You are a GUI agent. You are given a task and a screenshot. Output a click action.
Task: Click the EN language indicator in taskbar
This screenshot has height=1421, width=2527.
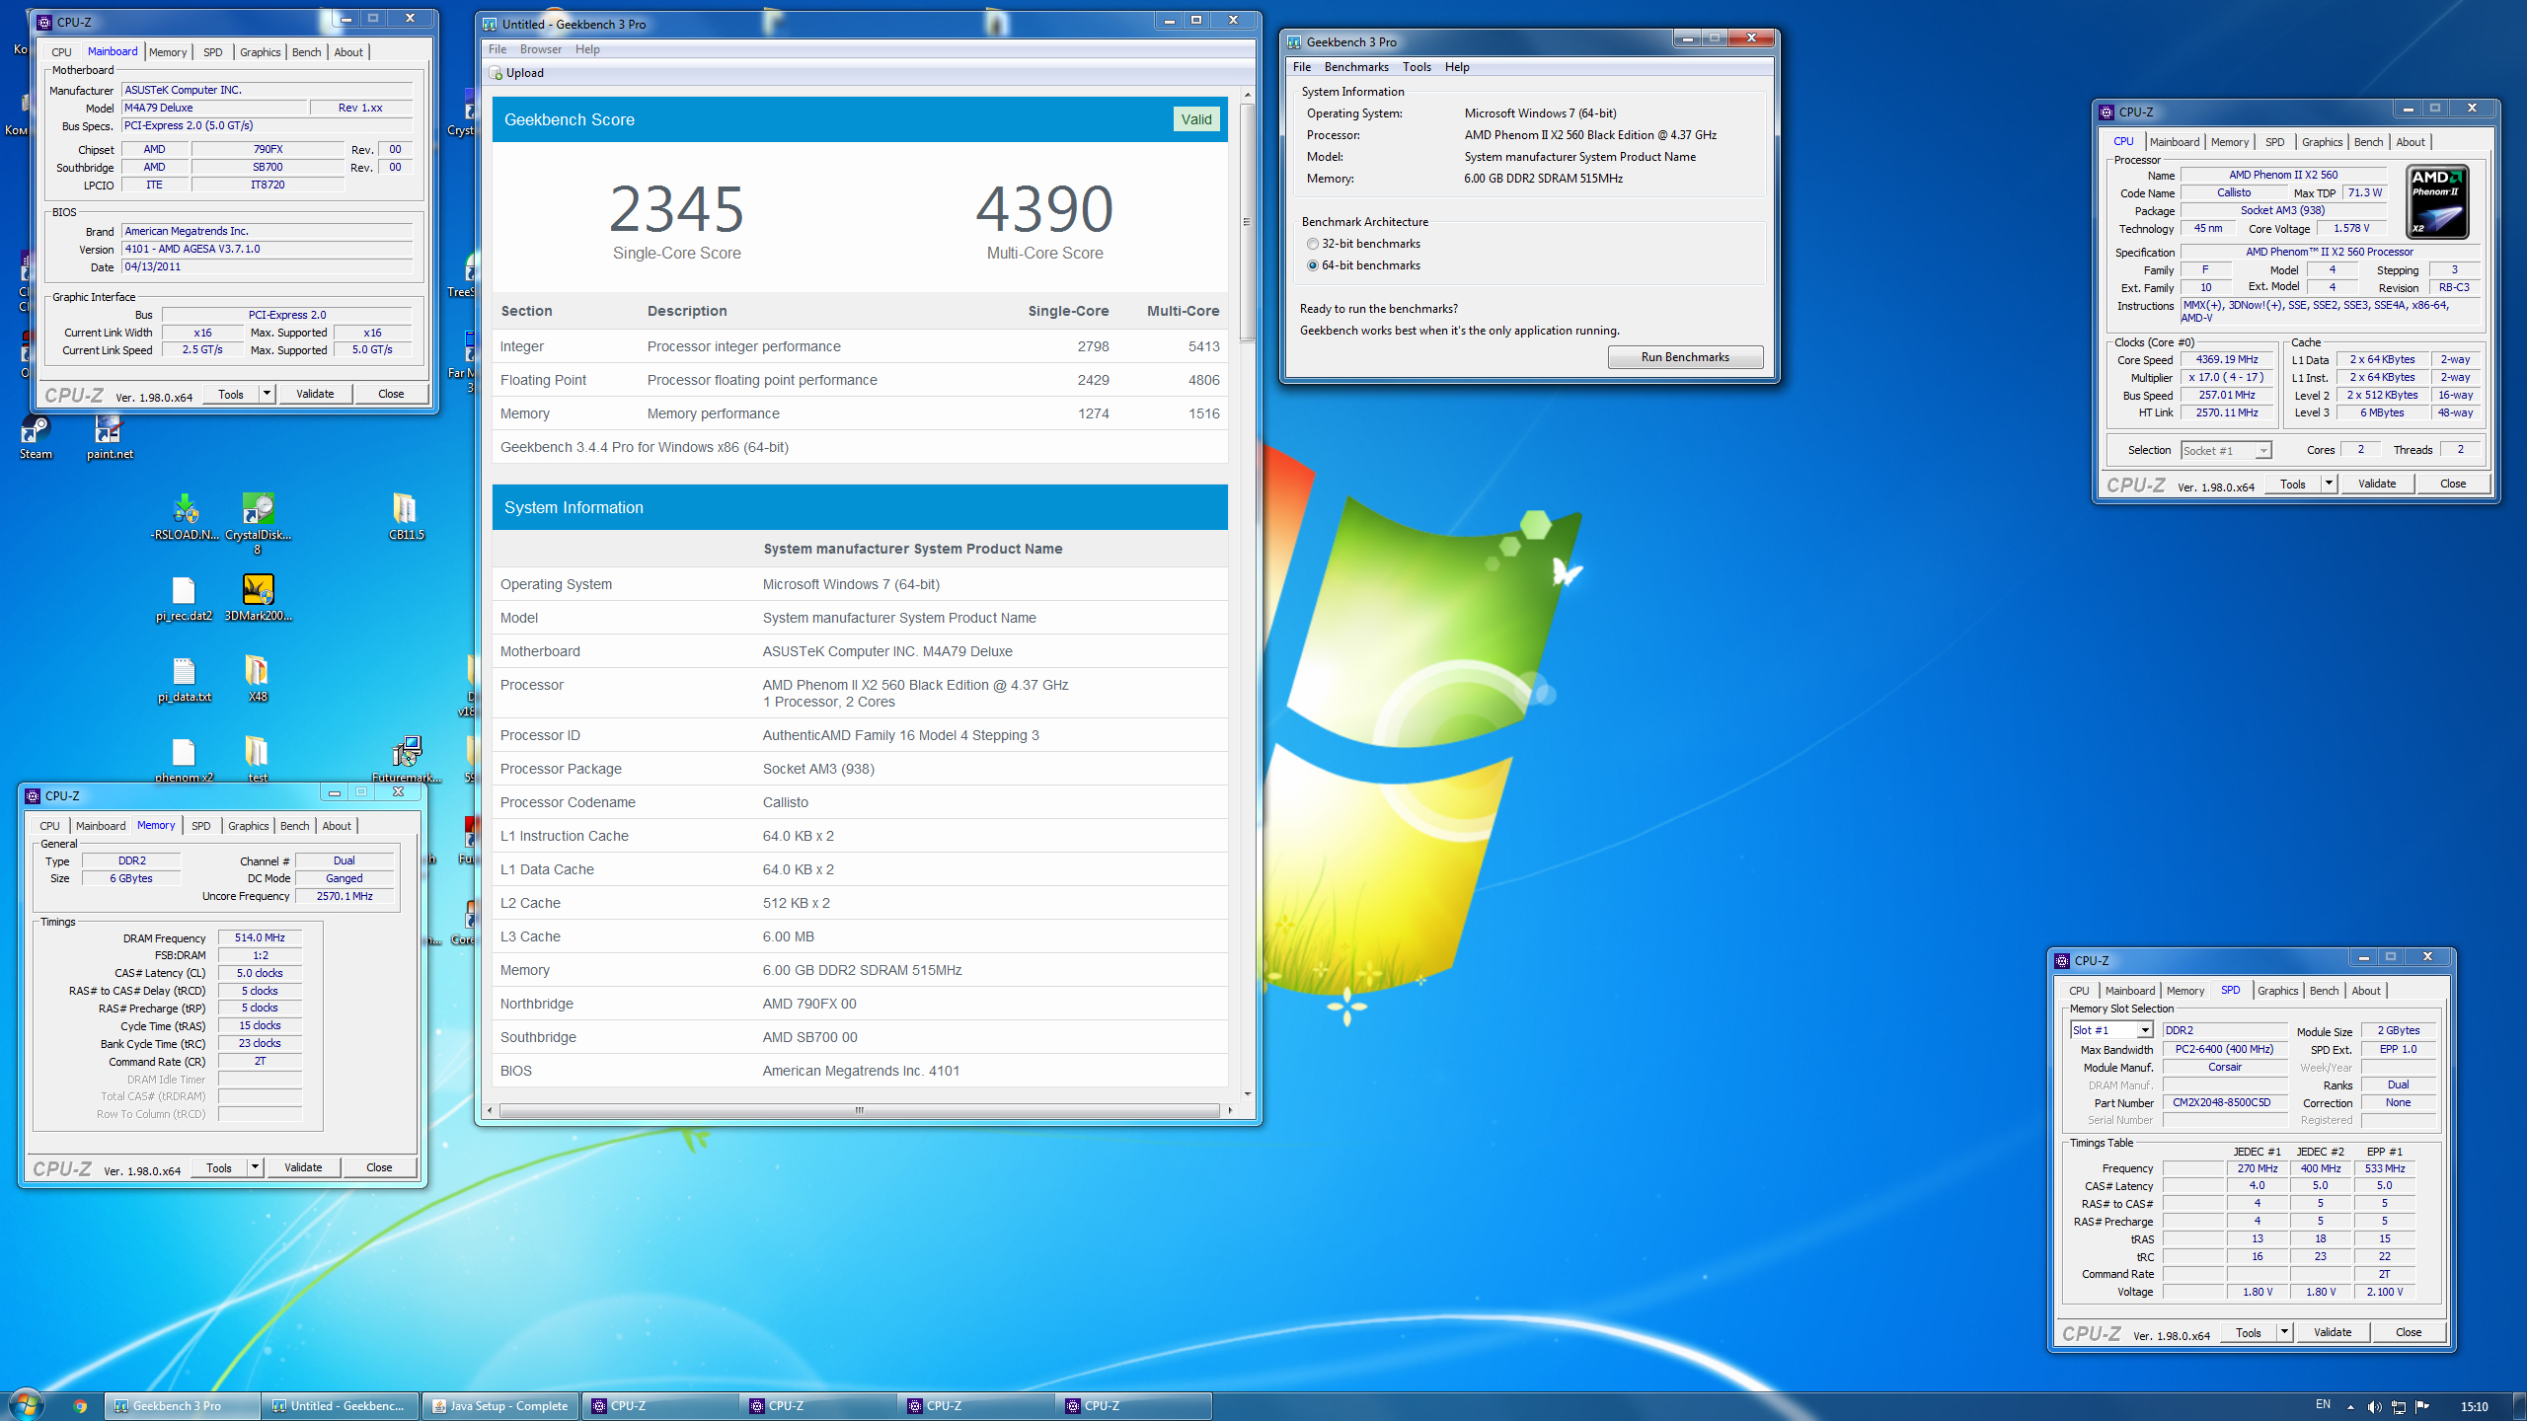tap(2322, 1405)
